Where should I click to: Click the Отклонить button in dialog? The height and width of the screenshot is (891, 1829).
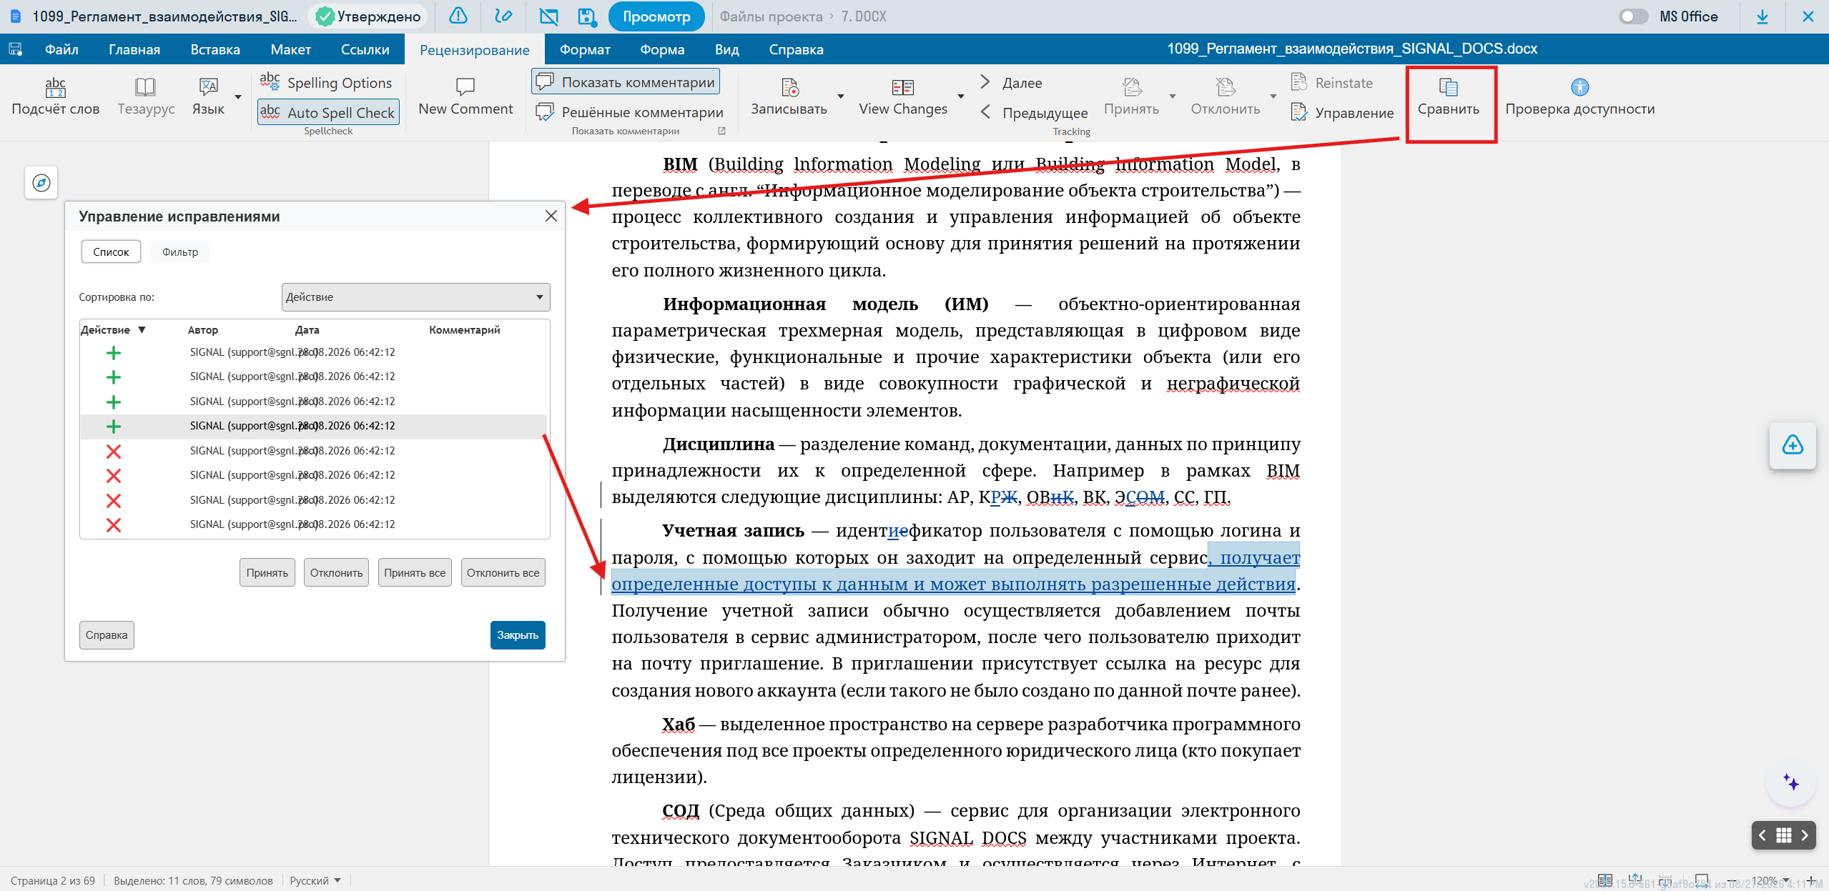pyautogui.click(x=336, y=572)
